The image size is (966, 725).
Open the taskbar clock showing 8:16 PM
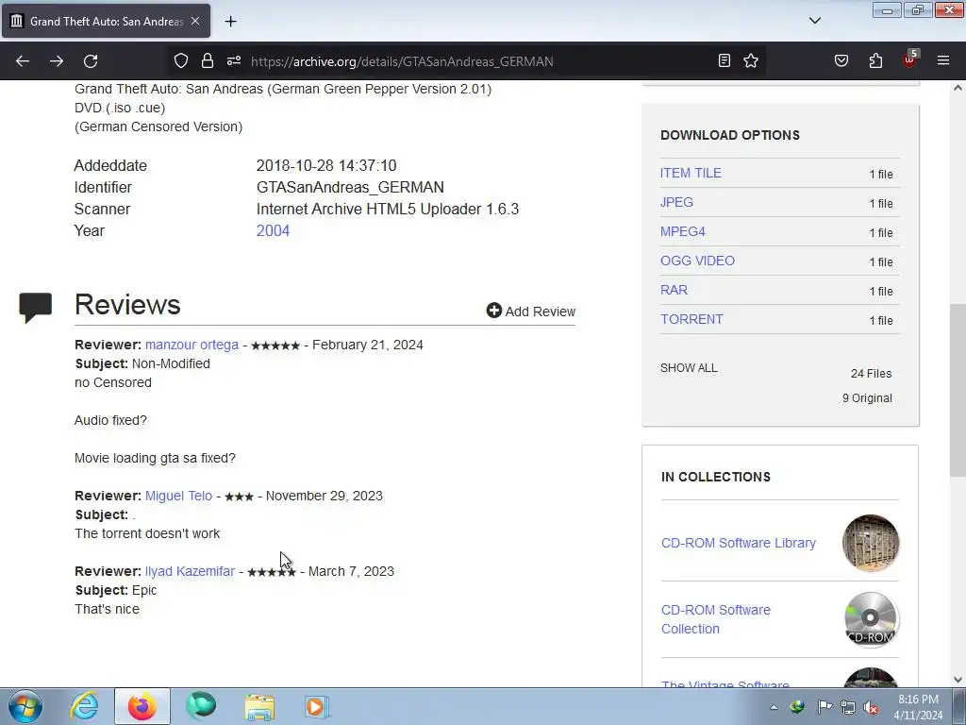tap(918, 707)
